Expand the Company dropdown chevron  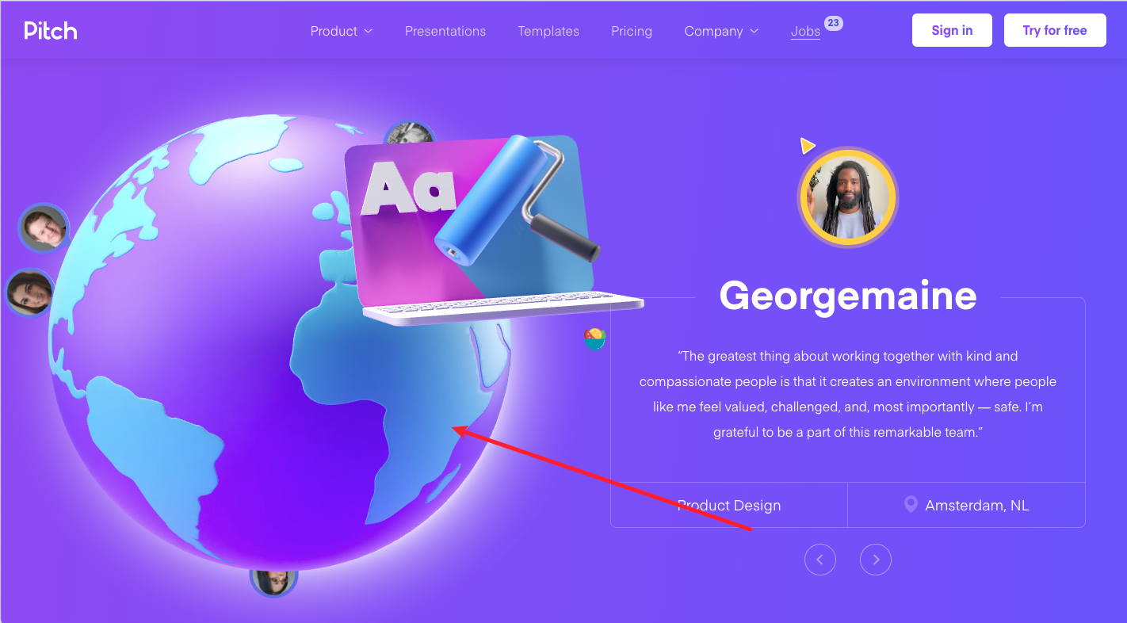[754, 31]
